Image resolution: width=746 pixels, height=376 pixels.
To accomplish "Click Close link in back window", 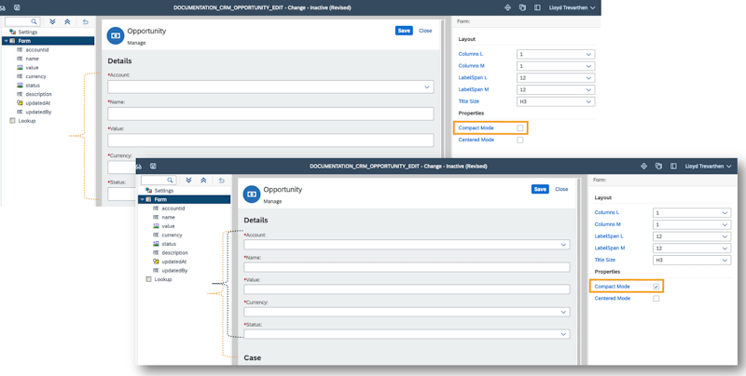I will [425, 31].
